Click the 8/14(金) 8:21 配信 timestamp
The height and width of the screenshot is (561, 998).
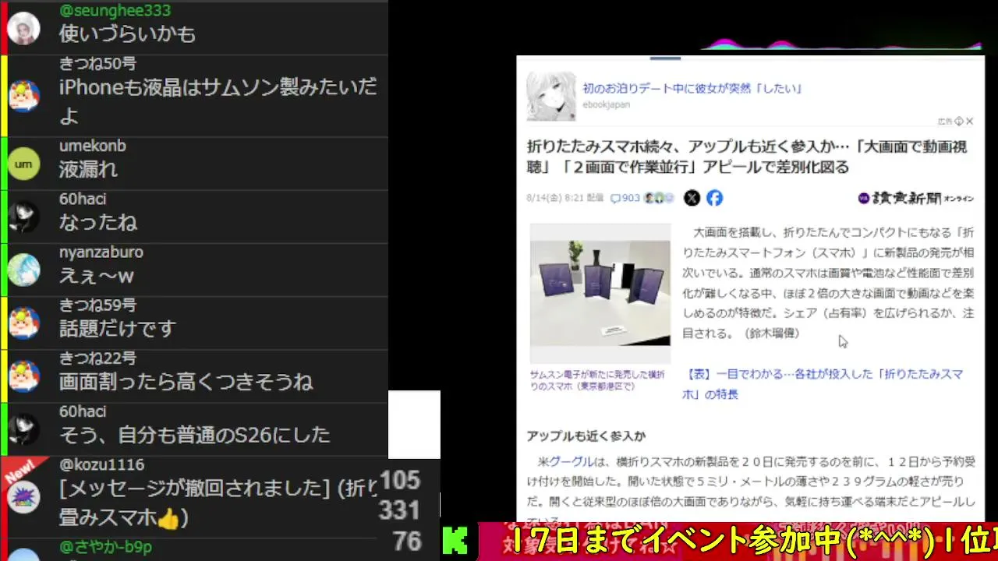click(x=565, y=198)
